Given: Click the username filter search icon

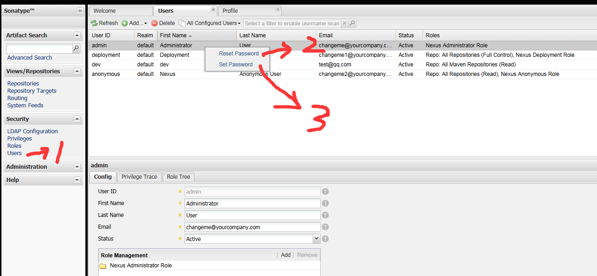Looking at the screenshot, I should pyautogui.click(x=352, y=23).
